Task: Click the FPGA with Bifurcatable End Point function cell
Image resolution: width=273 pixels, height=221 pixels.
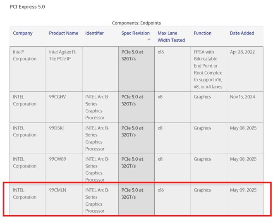Action: (208, 69)
